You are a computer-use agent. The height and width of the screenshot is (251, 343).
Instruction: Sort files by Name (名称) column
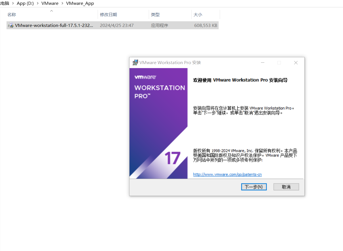click(52, 14)
